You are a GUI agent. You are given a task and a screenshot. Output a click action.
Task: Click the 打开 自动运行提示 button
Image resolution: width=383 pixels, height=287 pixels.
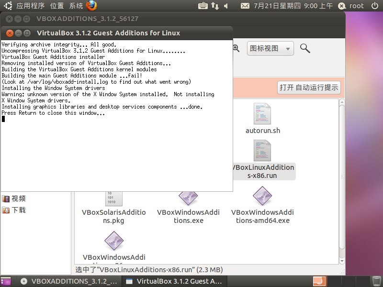(309, 88)
